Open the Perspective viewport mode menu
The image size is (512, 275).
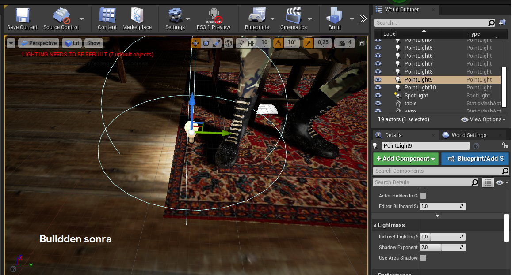click(x=38, y=43)
